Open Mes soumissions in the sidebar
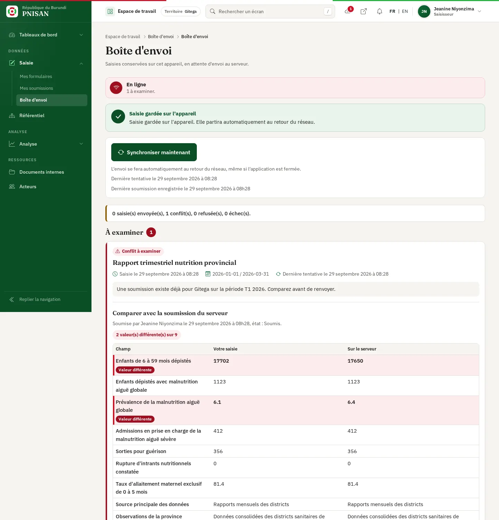This screenshot has width=499, height=520. point(36,88)
